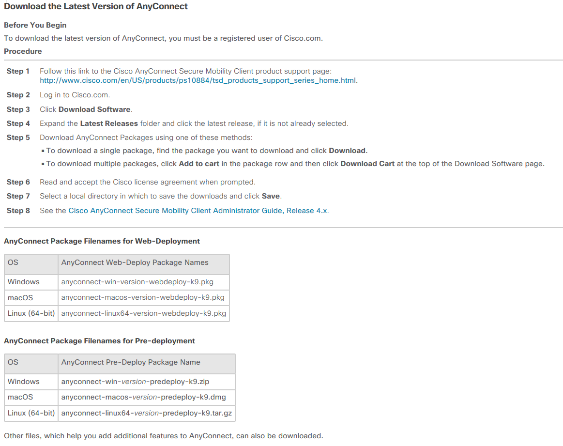This screenshot has height=446, width=563.
Task: Click cell 'anyconnect-macos-version-predeploy-k9.dmg'
Action: click(x=147, y=397)
